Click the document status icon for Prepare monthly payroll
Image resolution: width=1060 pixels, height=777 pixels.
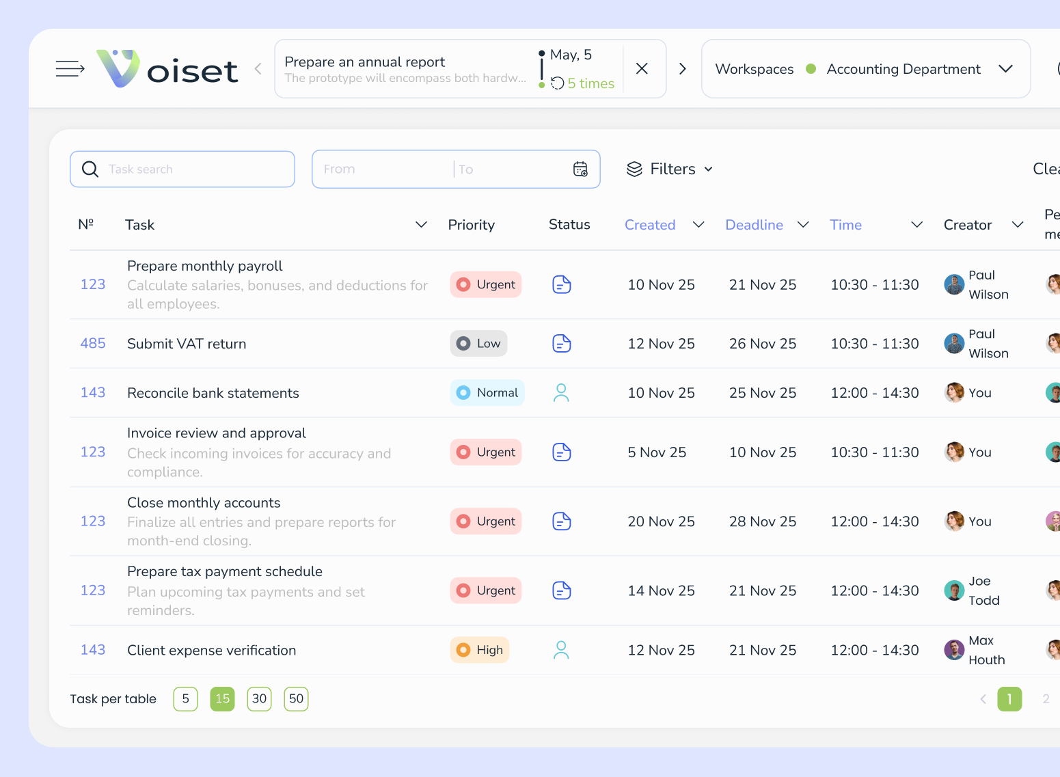(561, 284)
